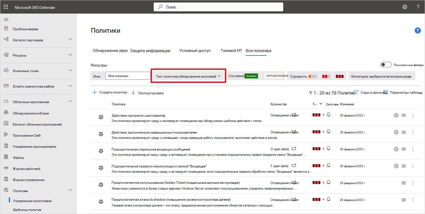Toggle Расширенные фильтры switch
Viewport: 425px width, 214px height.
coord(386,65)
